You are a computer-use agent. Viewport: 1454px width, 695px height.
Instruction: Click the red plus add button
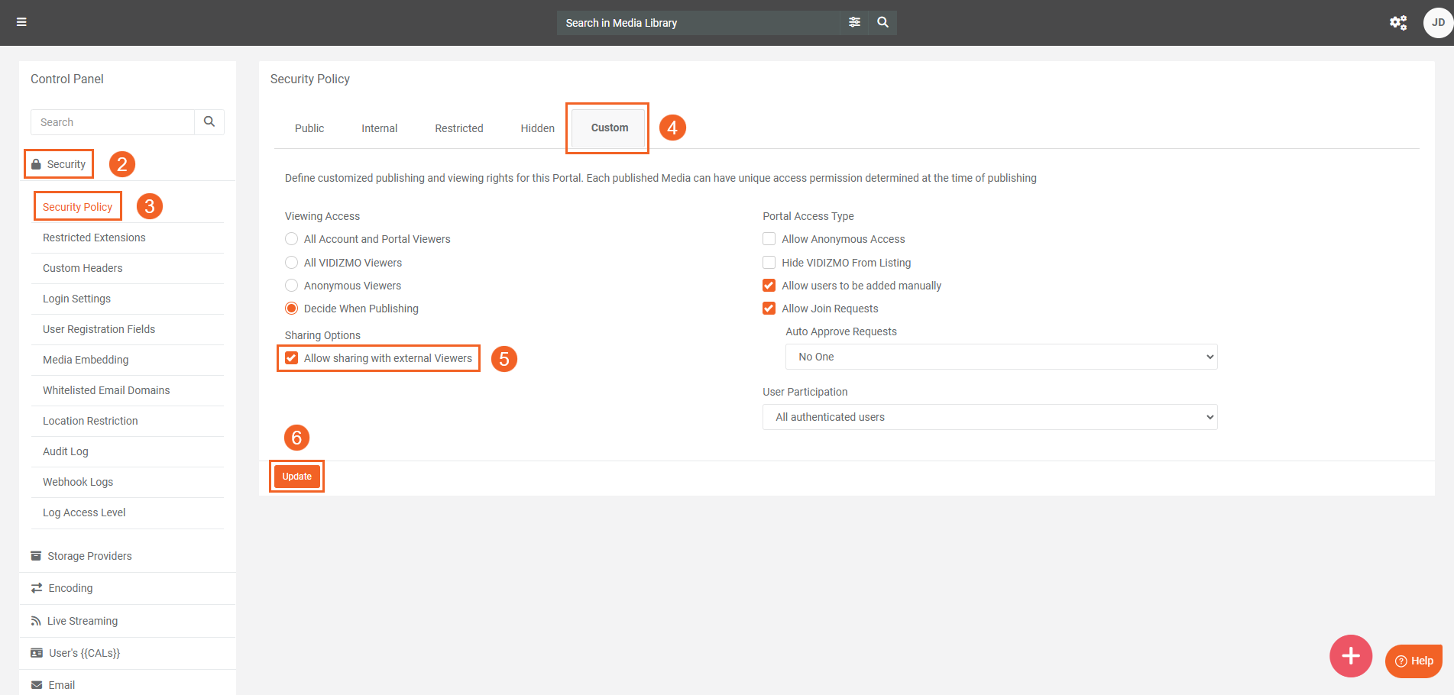click(1350, 655)
